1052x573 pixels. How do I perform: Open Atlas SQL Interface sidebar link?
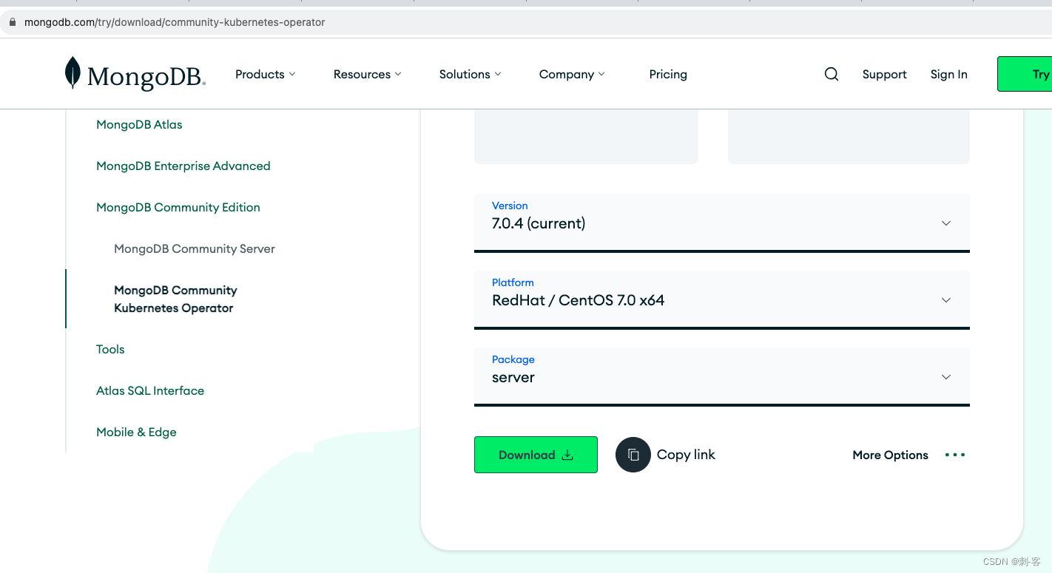pos(150,390)
